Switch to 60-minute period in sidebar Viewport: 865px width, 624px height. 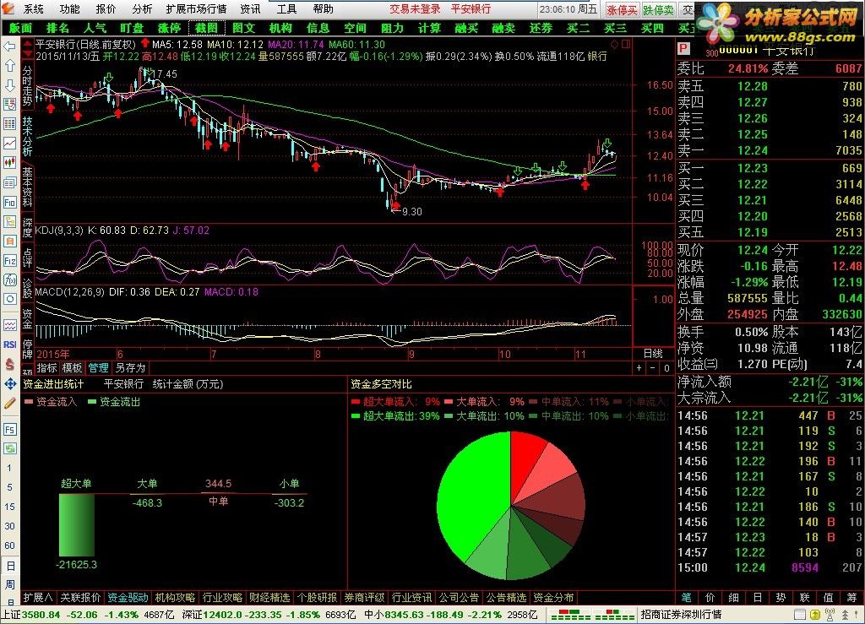9,545
